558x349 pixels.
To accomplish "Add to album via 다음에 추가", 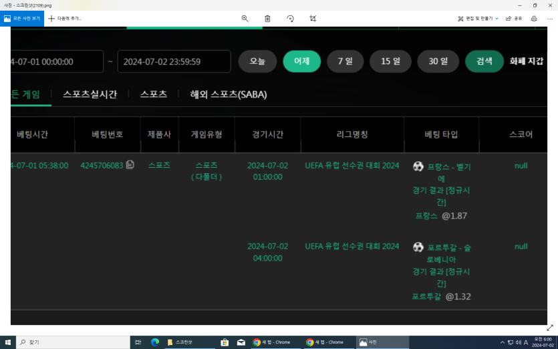I will pyautogui.click(x=65, y=19).
